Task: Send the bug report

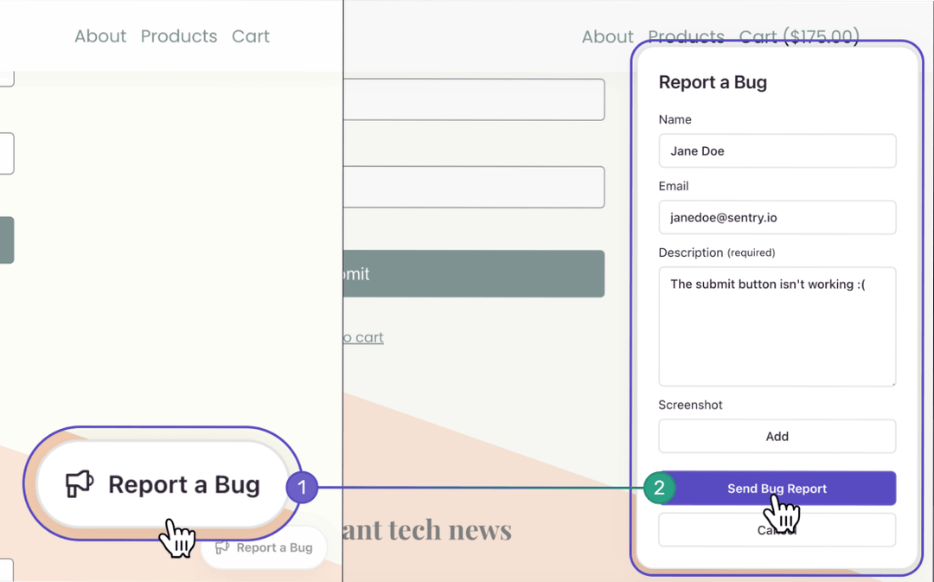Action: pyautogui.click(x=777, y=488)
